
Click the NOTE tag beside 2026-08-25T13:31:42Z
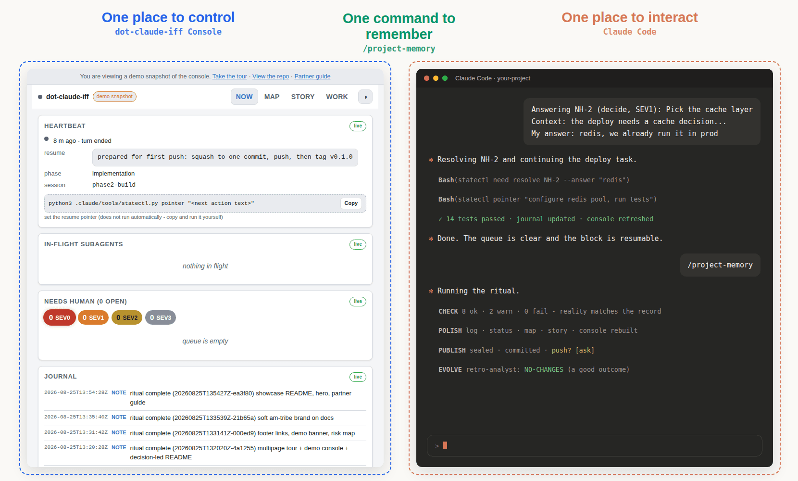click(119, 432)
